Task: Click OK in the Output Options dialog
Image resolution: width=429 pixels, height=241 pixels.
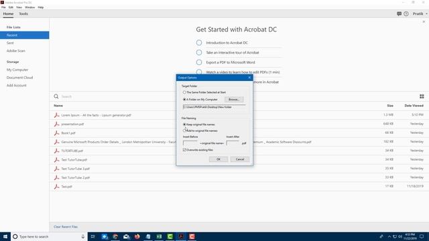Action: (219, 159)
